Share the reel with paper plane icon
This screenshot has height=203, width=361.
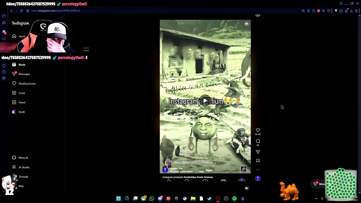point(258,152)
